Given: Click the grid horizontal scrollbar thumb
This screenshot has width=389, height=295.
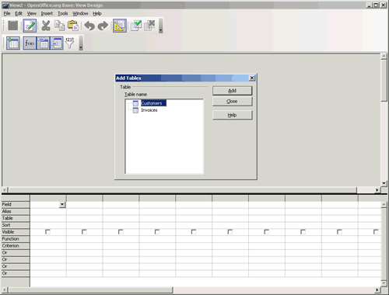Looking at the screenshot, I should [90, 290].
